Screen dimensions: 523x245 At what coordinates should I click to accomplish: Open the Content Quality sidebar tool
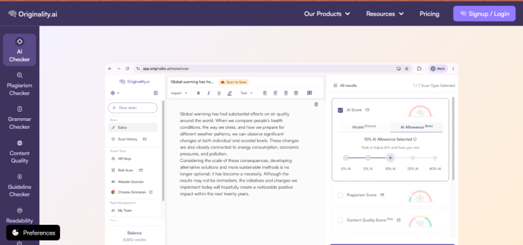tap(20, 152)
